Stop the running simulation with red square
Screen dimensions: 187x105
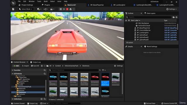pos(67,9)
